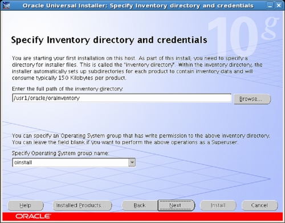Click the greyed-out Install button
The width and height of the screenshot is (285, 223).
click(218, 205)
